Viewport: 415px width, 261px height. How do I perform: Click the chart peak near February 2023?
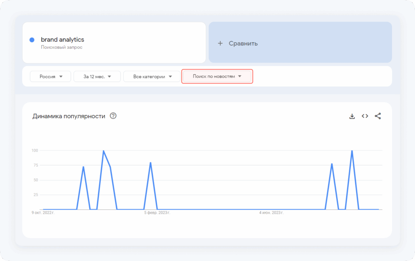pyautogui.click(x=150, y=163)
